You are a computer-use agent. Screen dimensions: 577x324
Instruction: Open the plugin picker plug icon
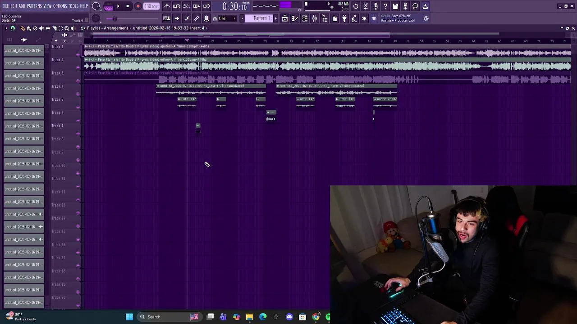[344, 18]
